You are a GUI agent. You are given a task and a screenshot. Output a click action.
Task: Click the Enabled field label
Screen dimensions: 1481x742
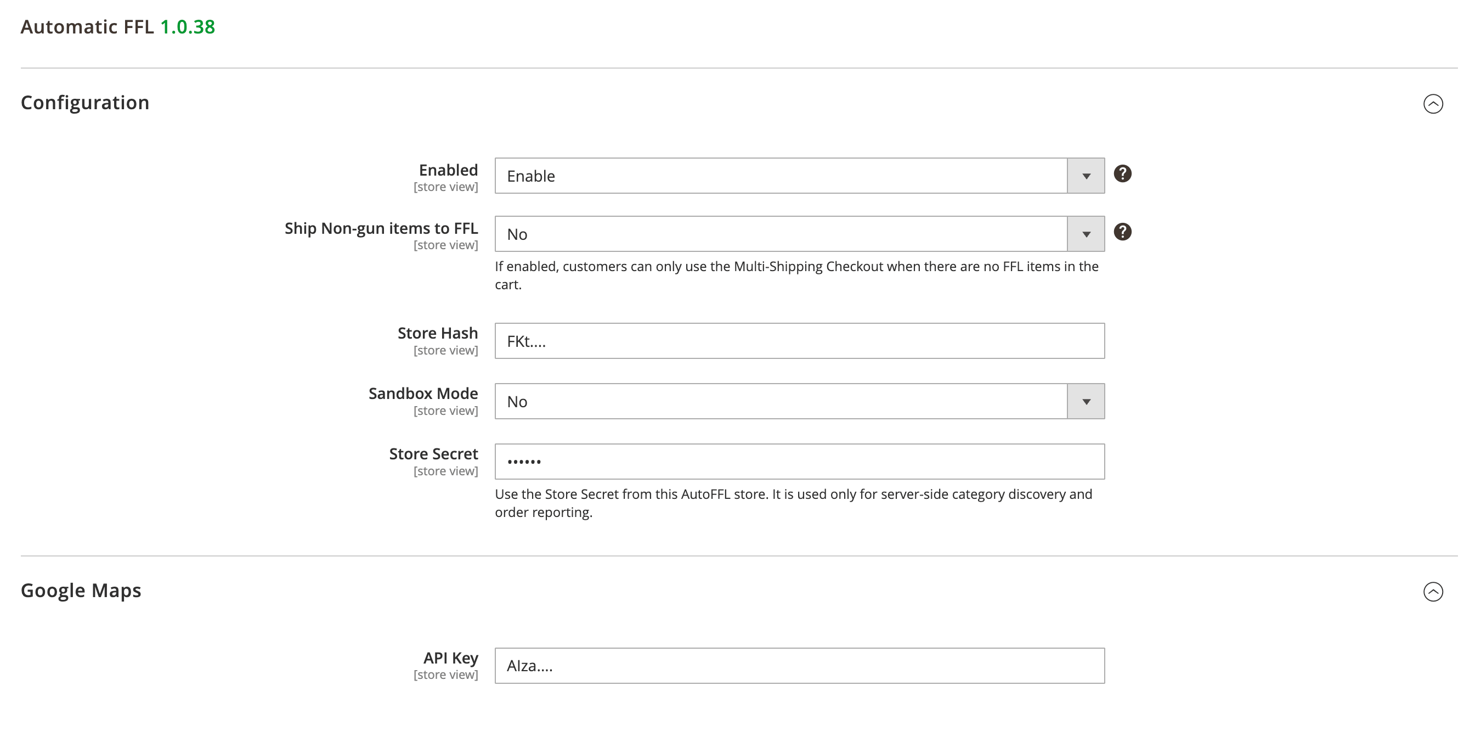(449, 170)
